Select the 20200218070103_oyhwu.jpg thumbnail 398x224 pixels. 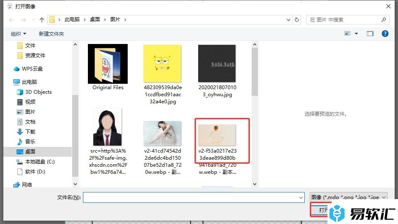217,63
